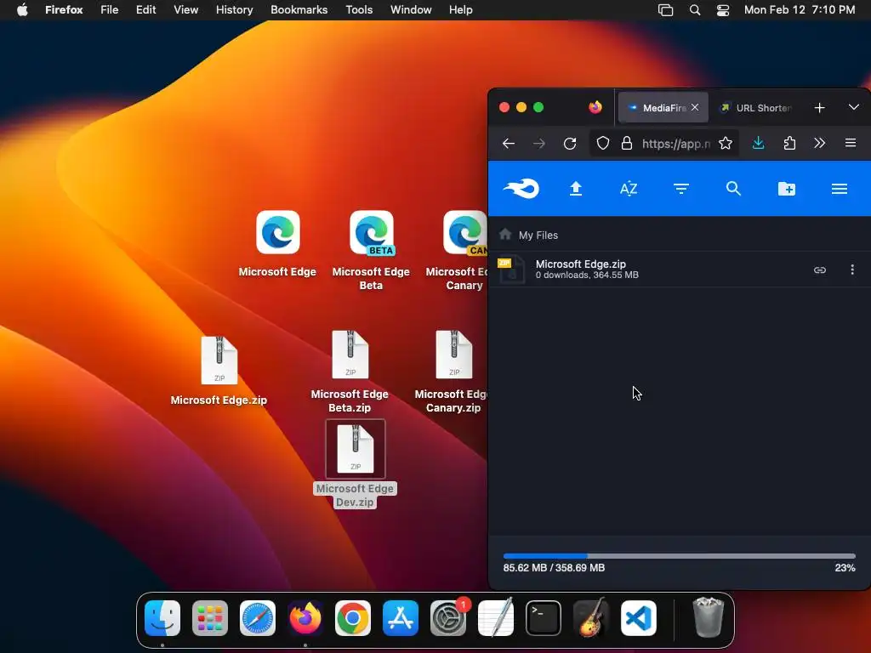Select the Microsoft Edge Beta desktop icon

[371, 233]
